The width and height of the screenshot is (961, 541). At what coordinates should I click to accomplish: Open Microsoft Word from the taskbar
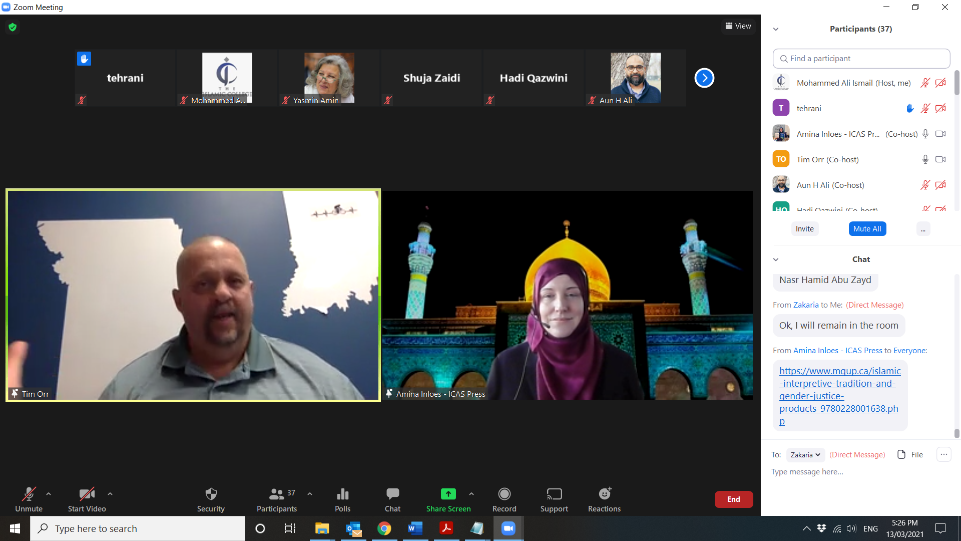pyautogui.click(x=415, y=528)
